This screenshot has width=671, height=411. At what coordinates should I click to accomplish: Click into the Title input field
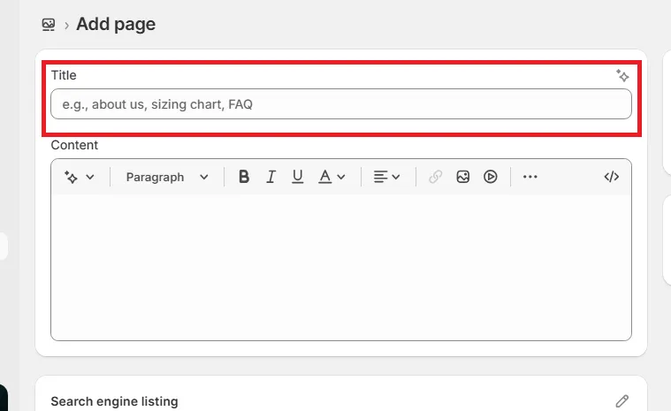pyautogui.click(x=340, y=104)
